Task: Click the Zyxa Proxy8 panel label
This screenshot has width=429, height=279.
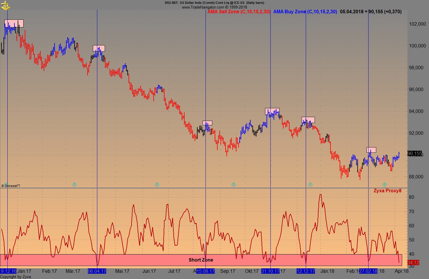Action: [x=387, y=191]
